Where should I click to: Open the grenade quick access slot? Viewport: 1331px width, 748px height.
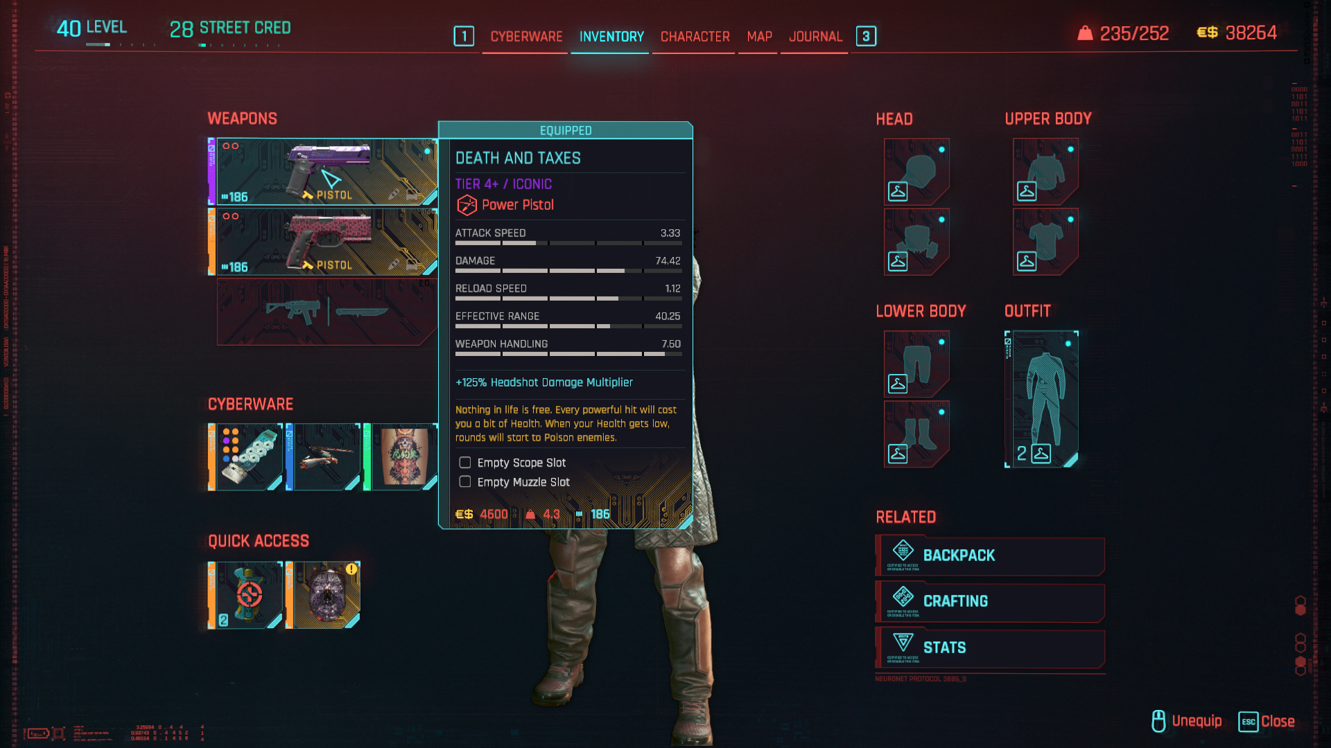[323, 595]
